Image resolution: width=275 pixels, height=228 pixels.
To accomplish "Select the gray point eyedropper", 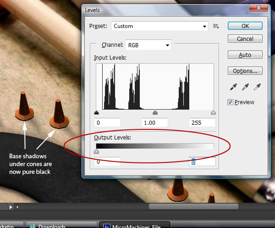I will coord(245,87).
